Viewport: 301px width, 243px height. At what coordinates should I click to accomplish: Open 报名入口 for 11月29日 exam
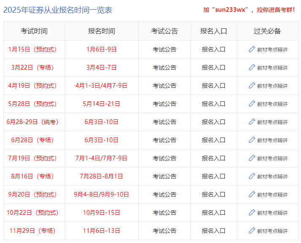tap(213, 231)
